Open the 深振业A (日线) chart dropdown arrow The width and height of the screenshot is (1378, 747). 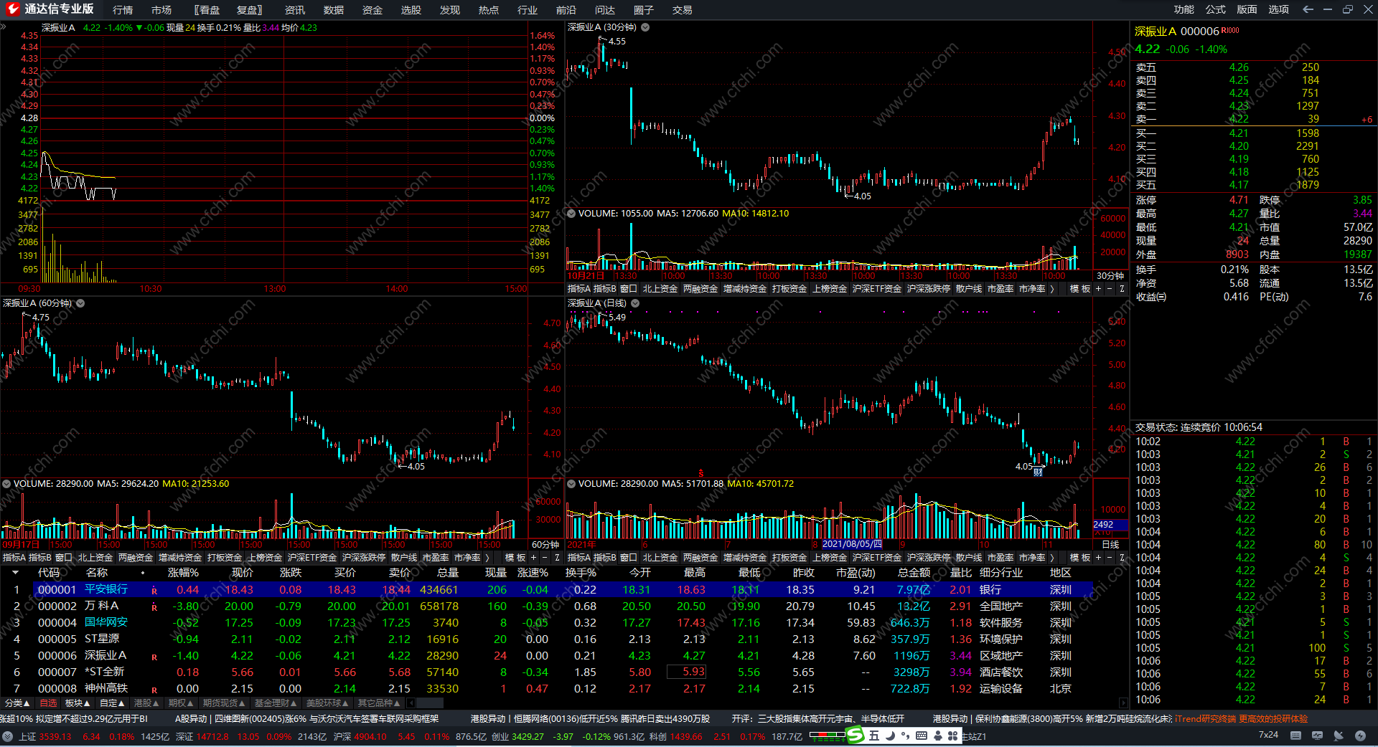(x=635, y=303)
